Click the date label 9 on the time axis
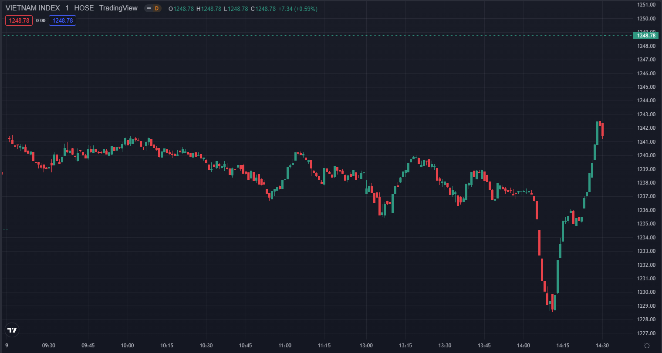Image resolution: width=662 pixels, height=353 pixels. click(7, 346)
